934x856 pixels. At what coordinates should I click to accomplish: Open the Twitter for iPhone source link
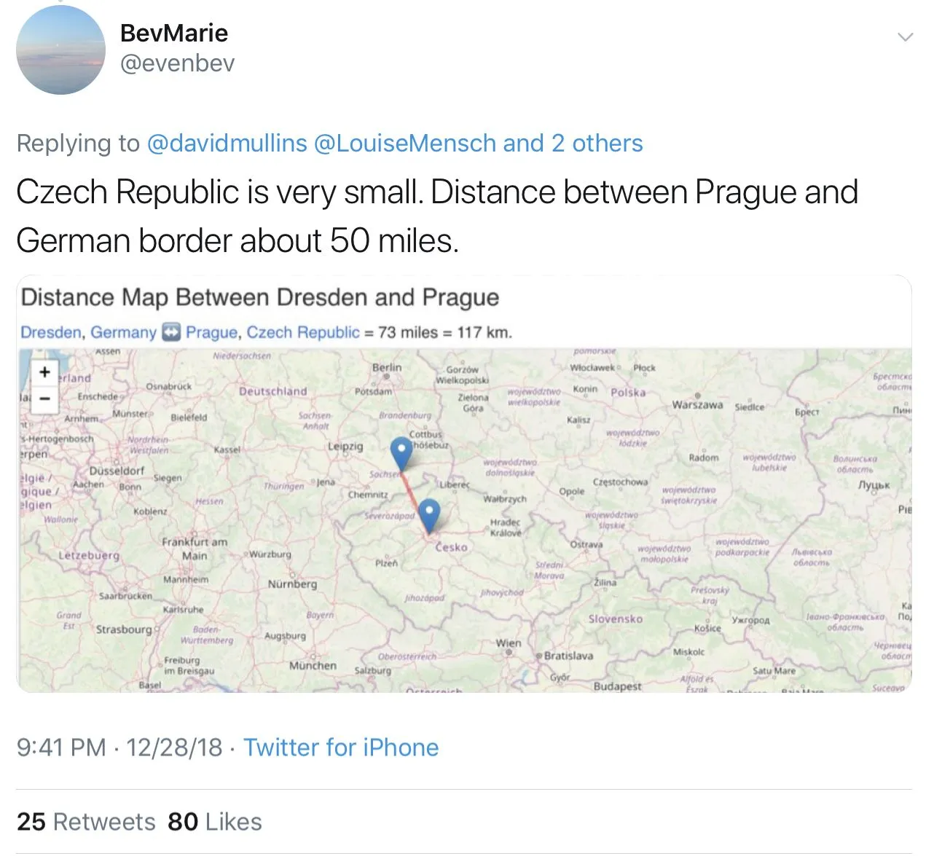point(341,747)
